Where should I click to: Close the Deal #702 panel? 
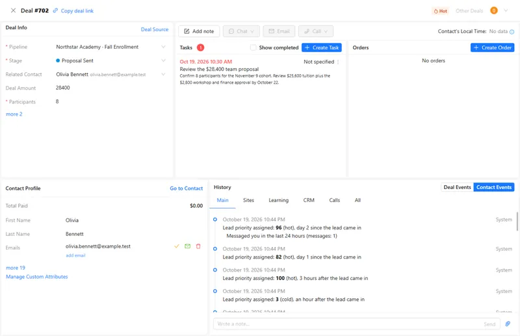(13, 10)
